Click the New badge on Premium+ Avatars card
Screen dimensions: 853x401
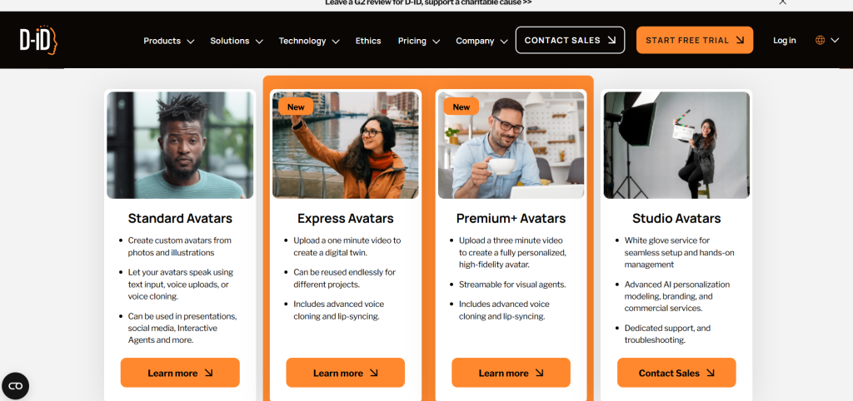point(461,106)
